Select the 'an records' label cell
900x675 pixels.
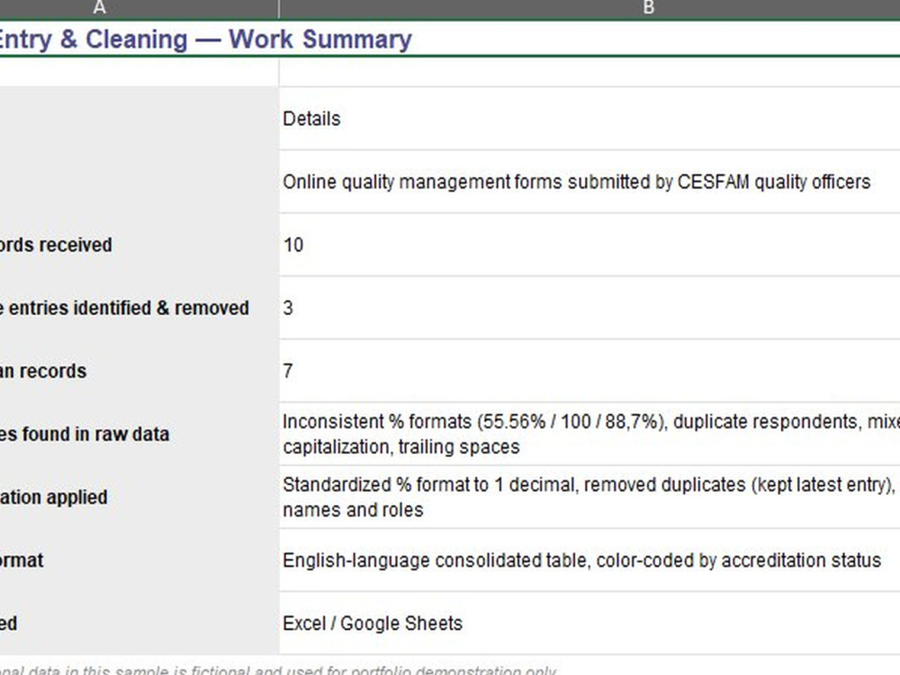click(x=139, y=372)
